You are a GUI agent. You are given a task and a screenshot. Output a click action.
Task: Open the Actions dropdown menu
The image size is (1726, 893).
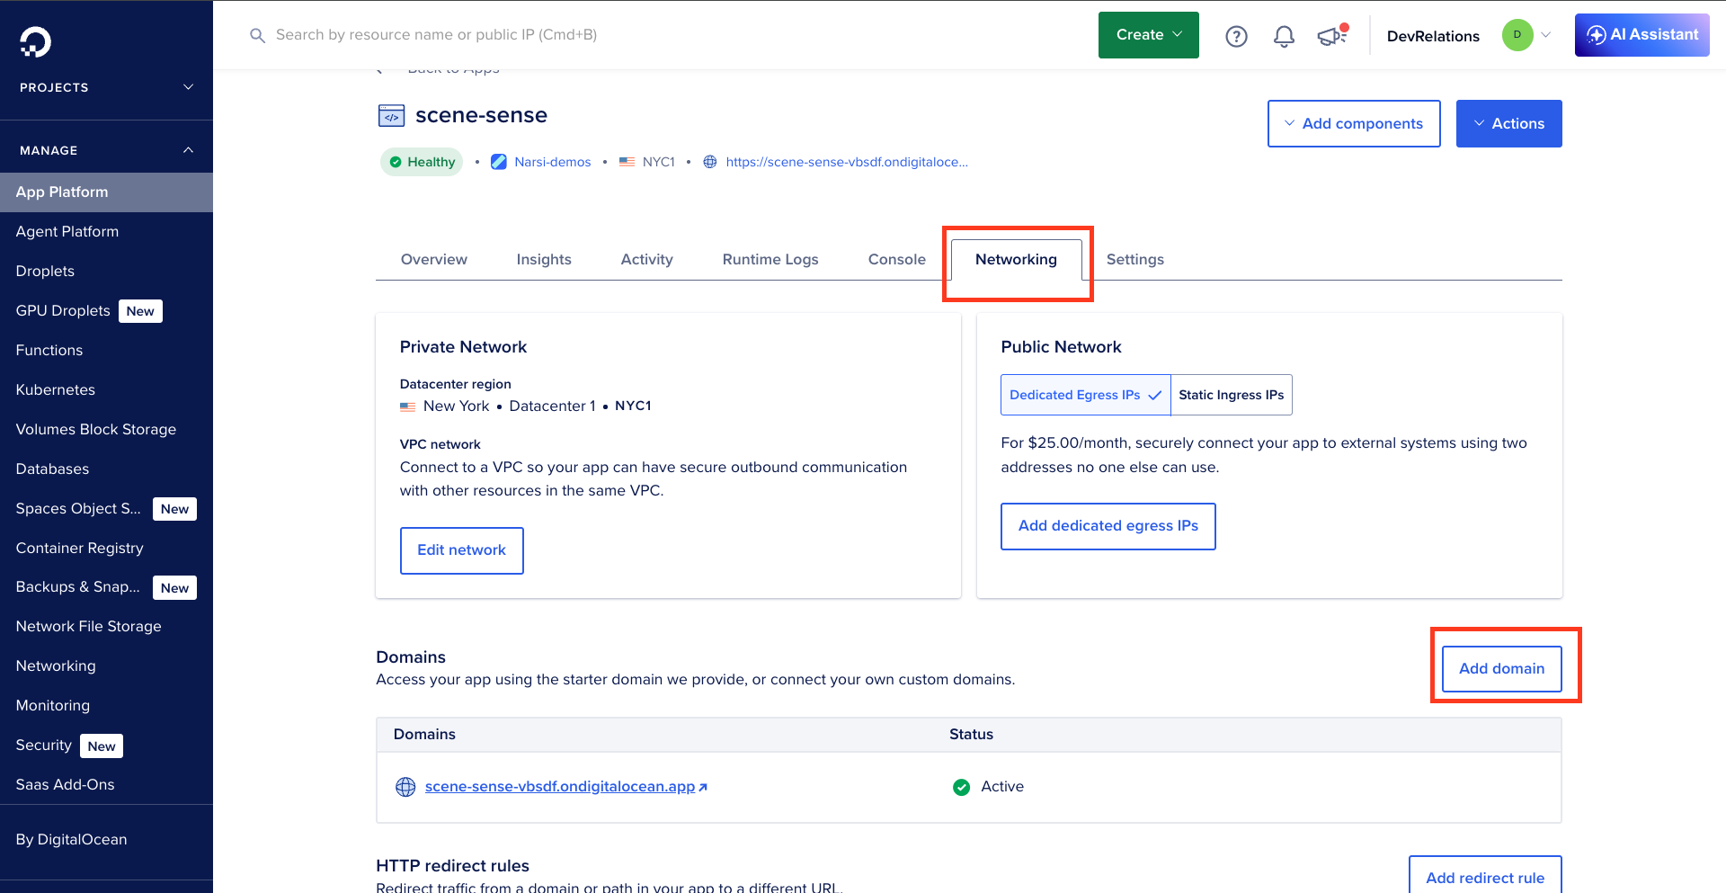click(x=1508, y=123)
